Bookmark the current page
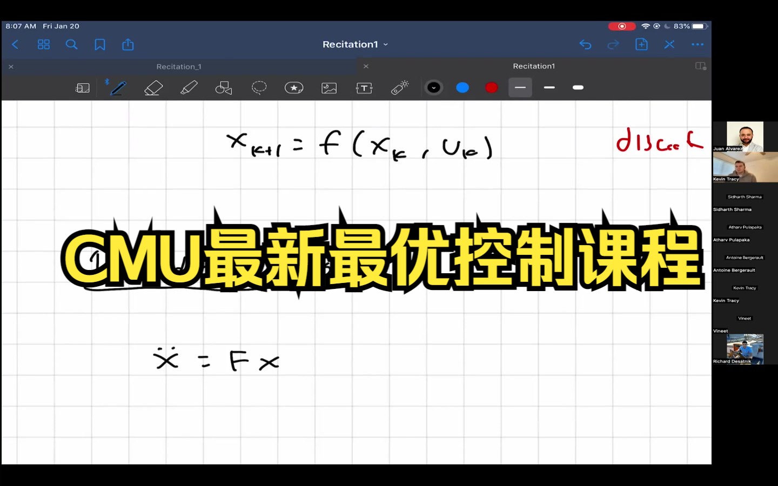This screenshot has height=486, width=778. (x=100, y=44)
